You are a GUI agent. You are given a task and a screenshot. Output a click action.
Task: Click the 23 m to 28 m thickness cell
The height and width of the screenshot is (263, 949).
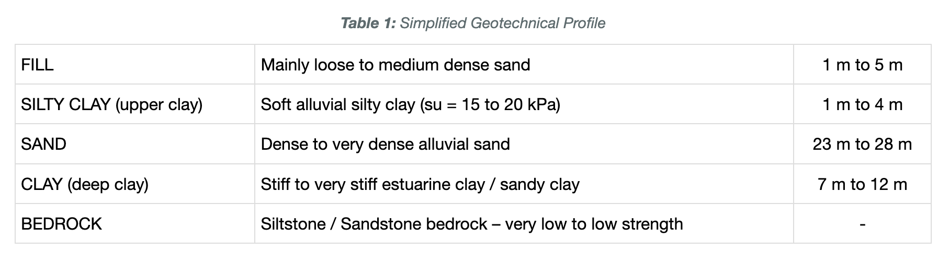862,144
